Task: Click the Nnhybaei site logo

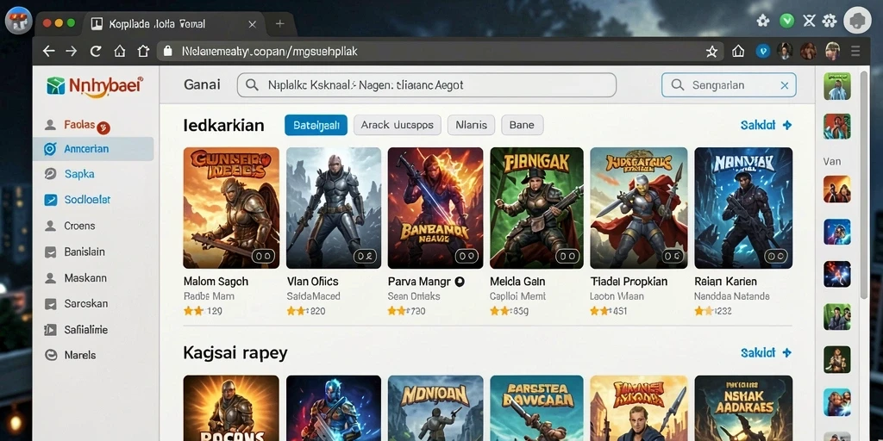Action: click(x=95, y=86)
